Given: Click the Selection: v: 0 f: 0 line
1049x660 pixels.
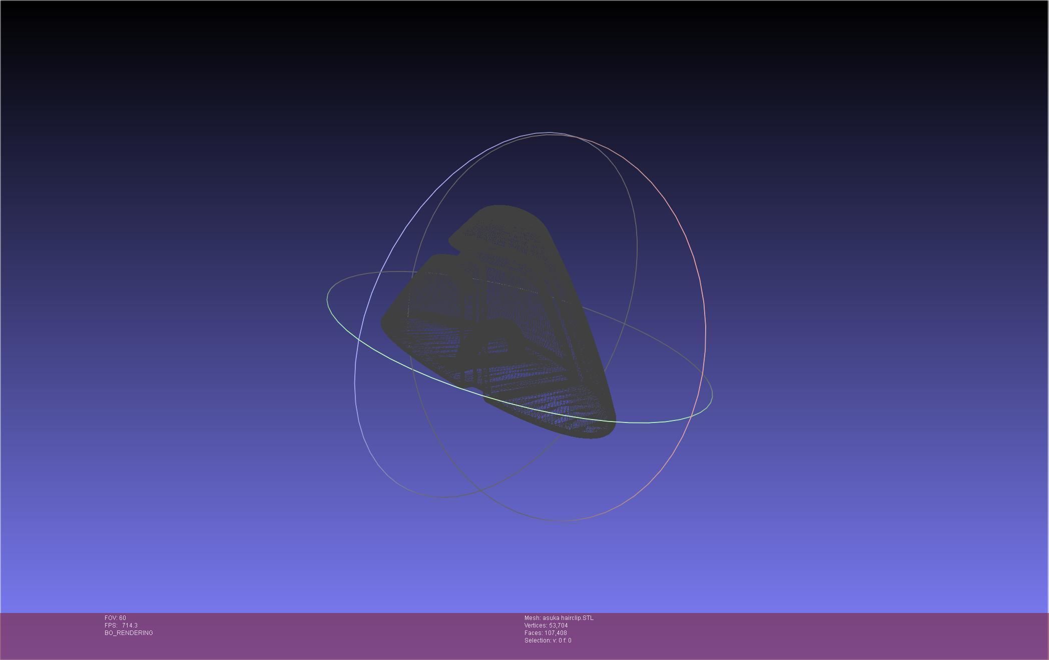Looking at the screenshot, I should click(x=548, y=640).
